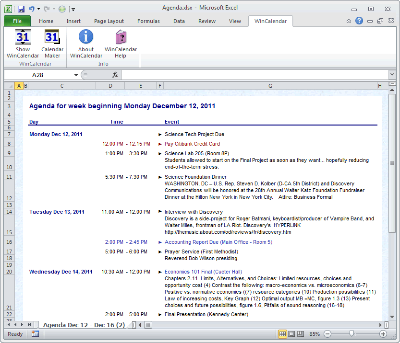The width and height of the screenshot is (400, 343).
Task: Click the zoom slider handle
Action: pyautogui.click(x=352, y=334)
